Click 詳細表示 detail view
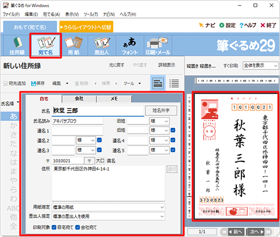Image resolution: width=280 pixels, height=237 pixels. (167, 65)
